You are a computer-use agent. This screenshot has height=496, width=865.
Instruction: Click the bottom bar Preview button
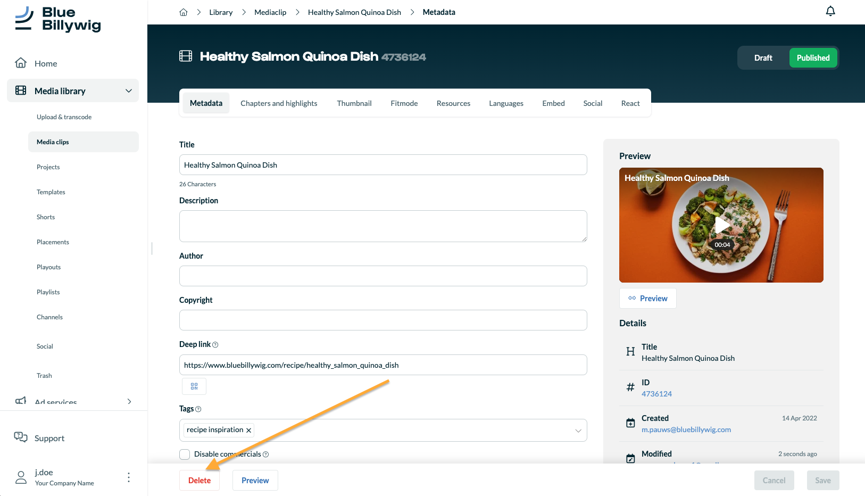tap(255, 481)
